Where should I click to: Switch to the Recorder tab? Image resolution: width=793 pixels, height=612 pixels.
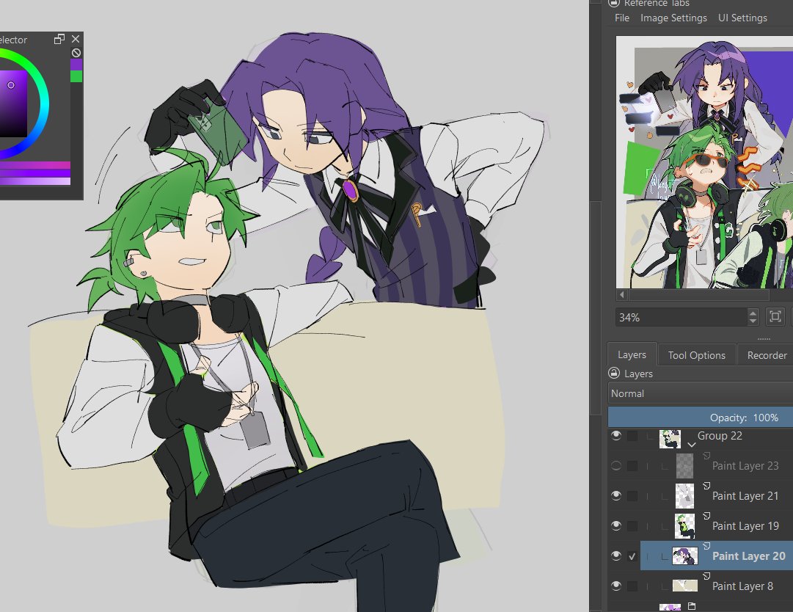click(x=767, y=355)
